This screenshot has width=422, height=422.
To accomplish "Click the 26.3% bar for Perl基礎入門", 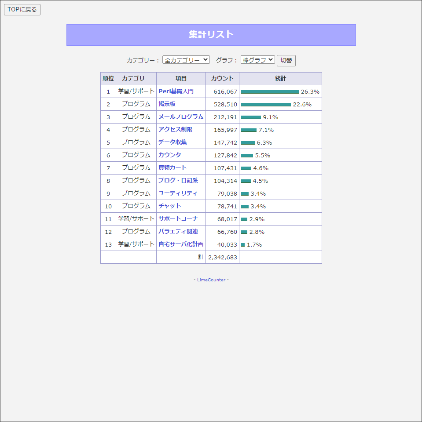I will point(270,92).
